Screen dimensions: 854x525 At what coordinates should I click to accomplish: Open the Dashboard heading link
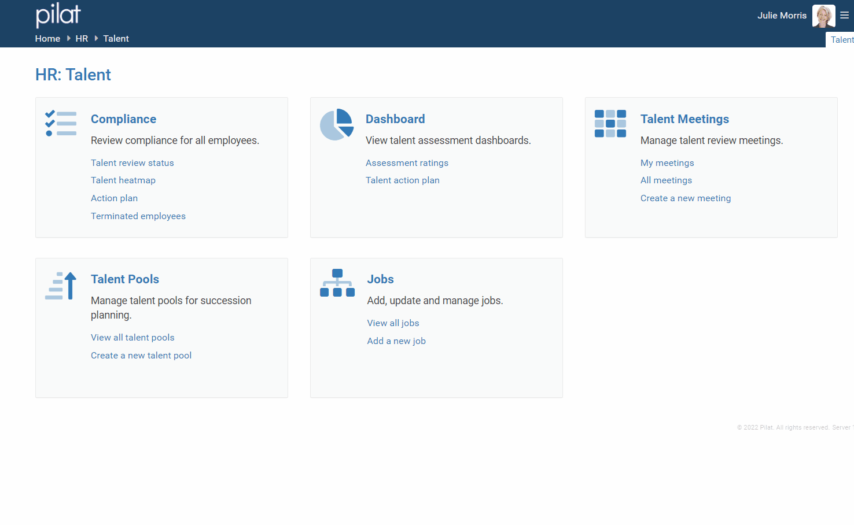click(395, 119)
